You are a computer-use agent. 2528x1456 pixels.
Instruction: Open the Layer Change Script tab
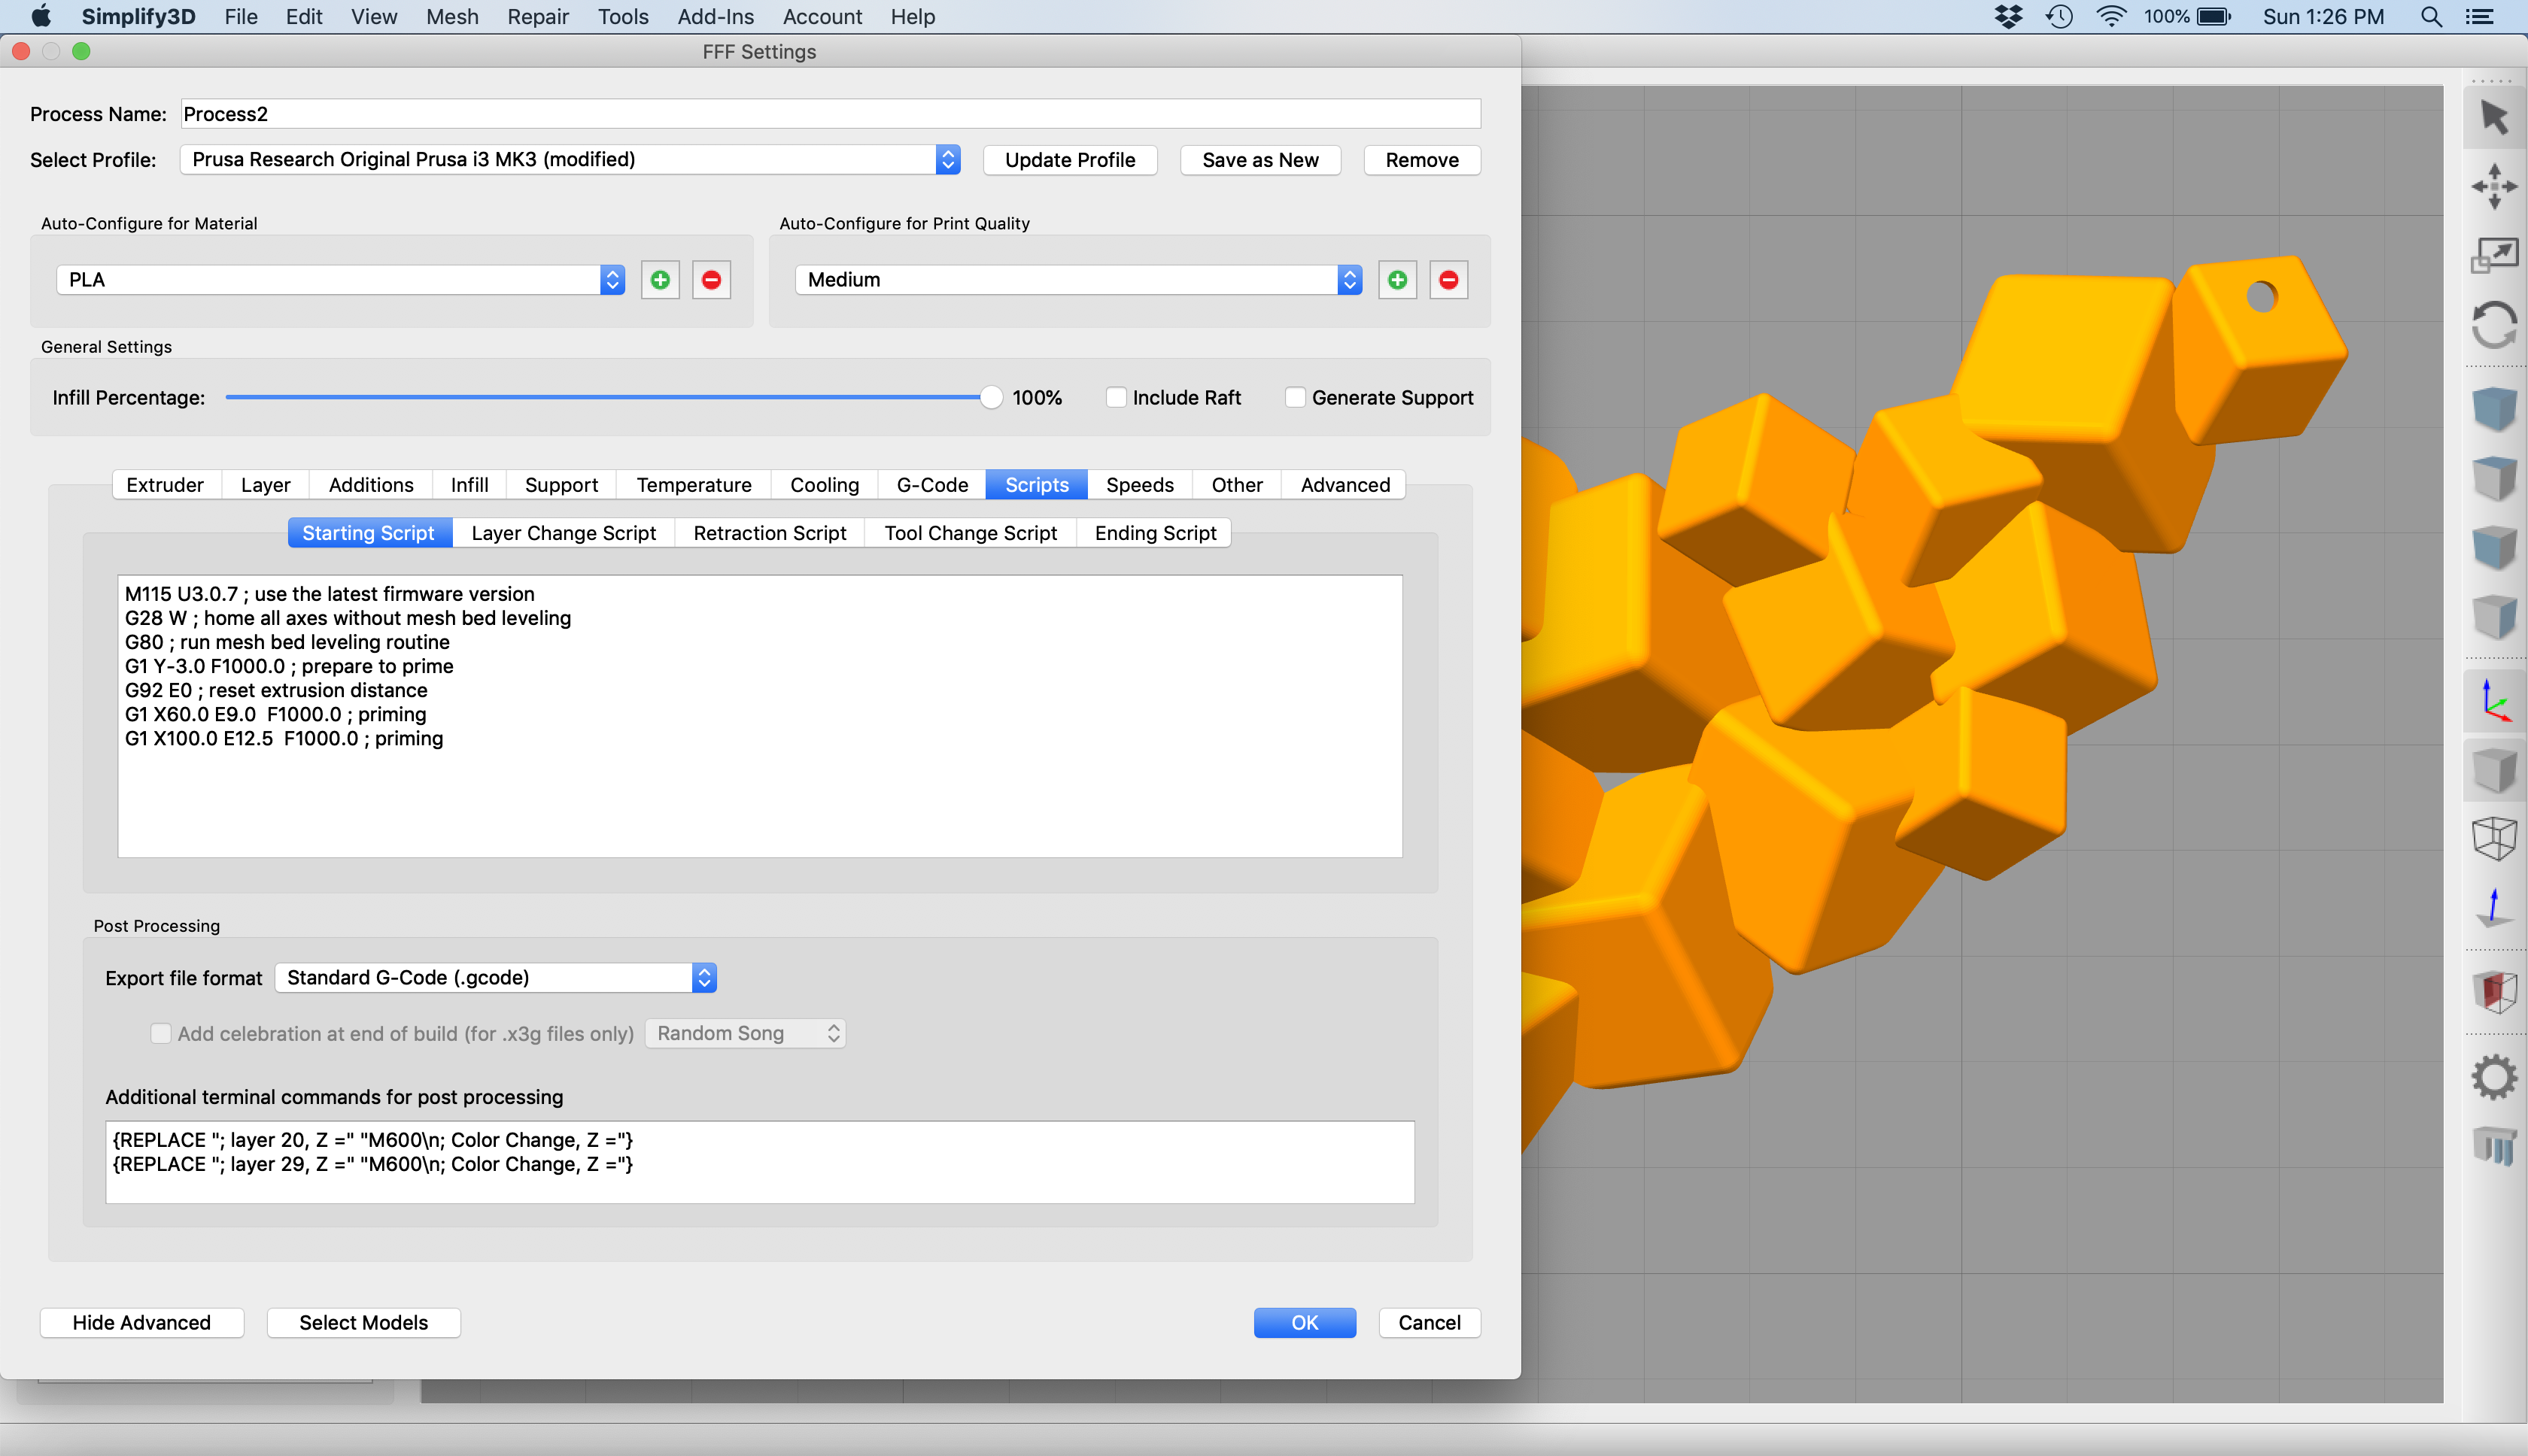[x=564, y=533]
